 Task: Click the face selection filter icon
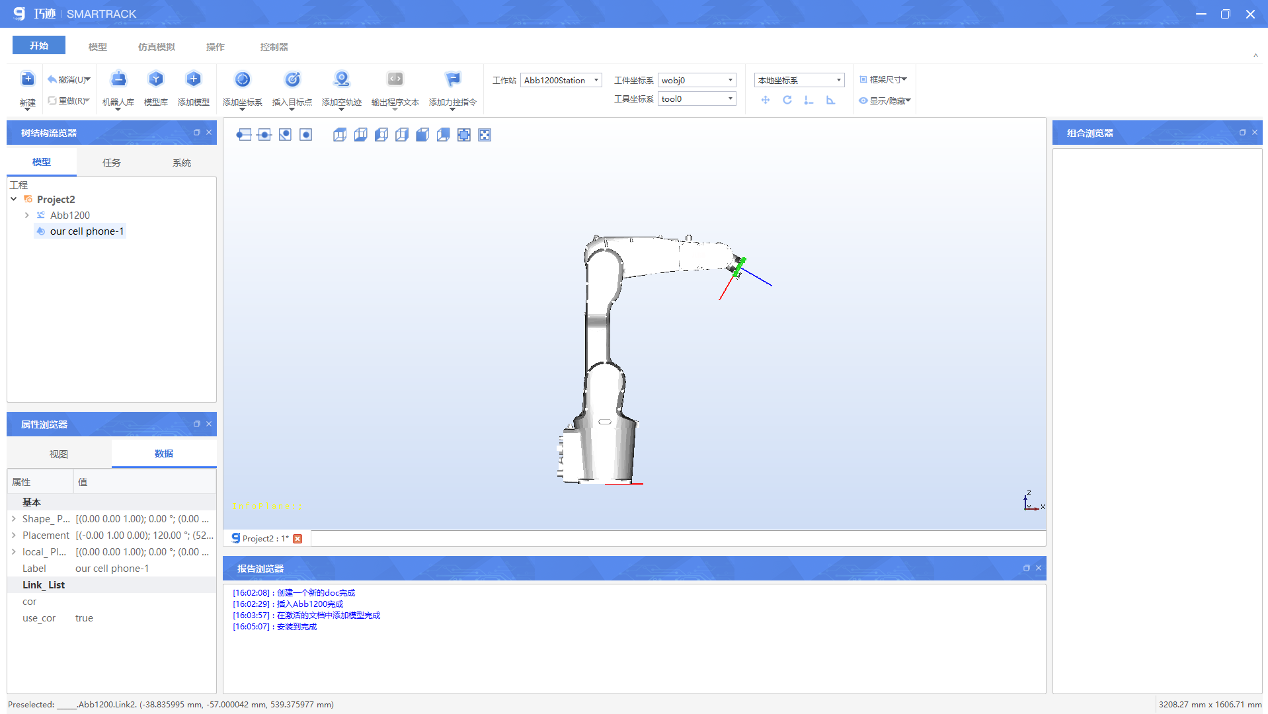pyautogui.click(x=285, y=135)
